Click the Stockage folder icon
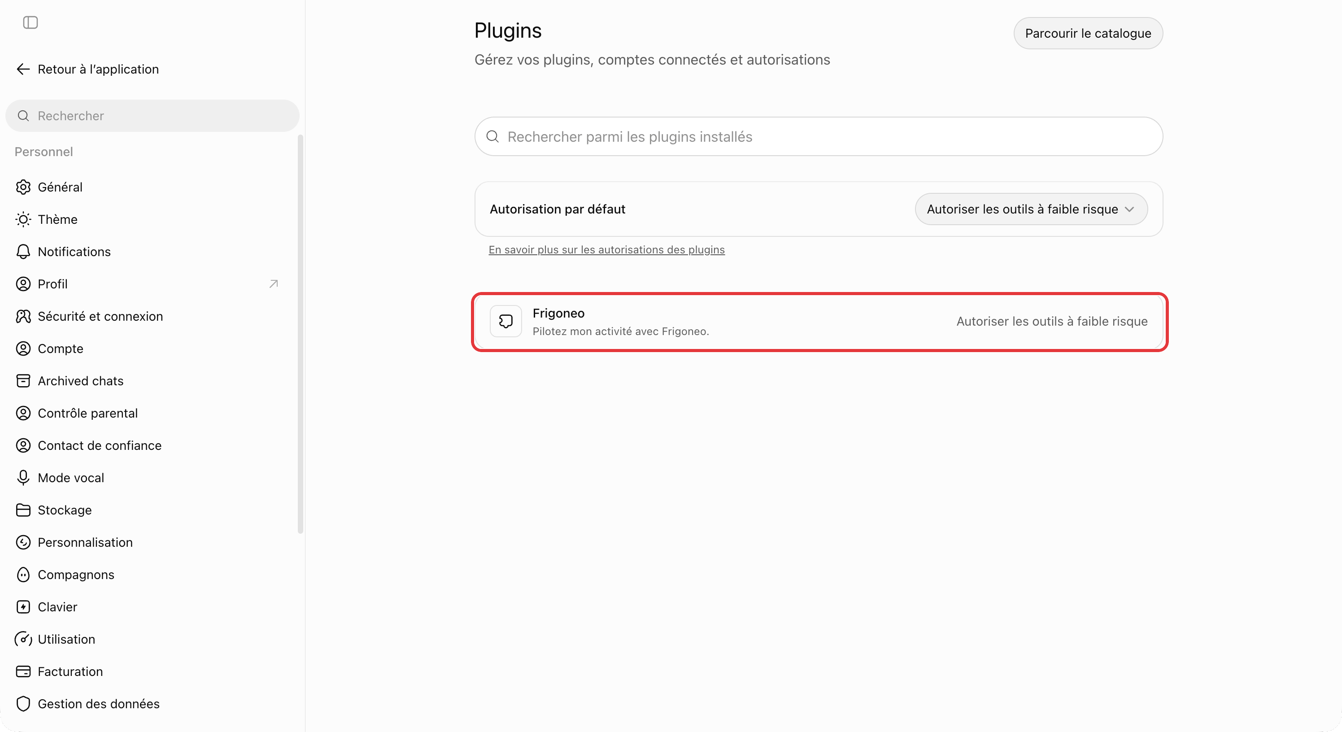Screen dimensions: 1342x732 [x=23, y=510]
